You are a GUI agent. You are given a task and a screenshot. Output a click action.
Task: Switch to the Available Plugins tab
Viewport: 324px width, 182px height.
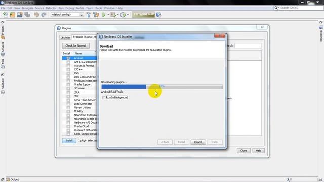pyautogui.click(x=85, y=37)
